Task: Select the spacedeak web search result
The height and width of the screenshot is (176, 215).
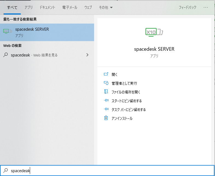Action: [x=47, y=55]
